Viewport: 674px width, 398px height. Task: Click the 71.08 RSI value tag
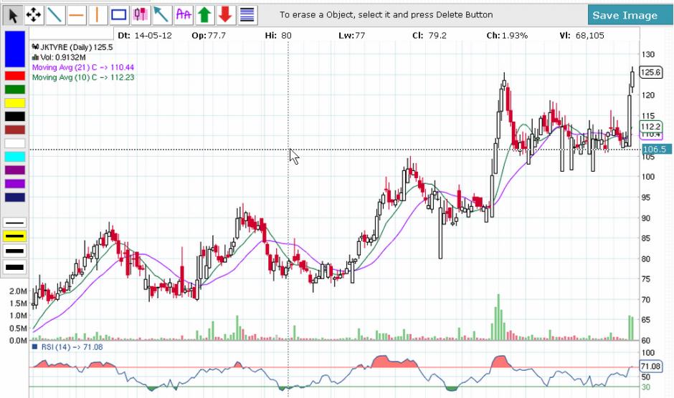coord(650,367)
